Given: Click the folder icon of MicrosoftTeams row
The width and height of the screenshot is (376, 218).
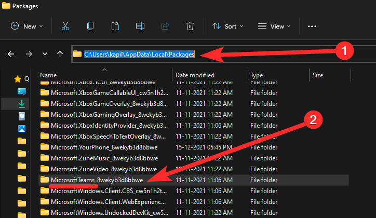Looking at the screenshot, I should [44, 180].
